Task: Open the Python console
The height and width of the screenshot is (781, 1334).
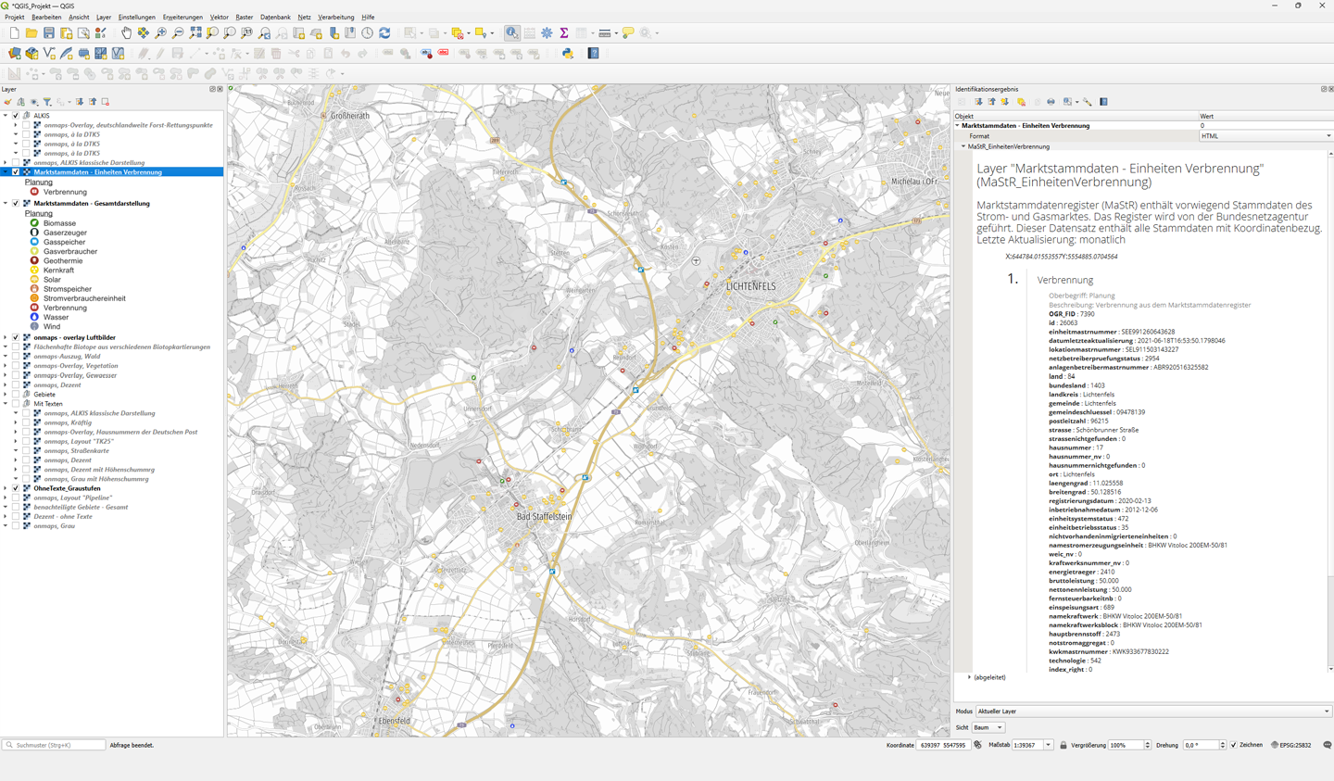Action: click(568, 54)
